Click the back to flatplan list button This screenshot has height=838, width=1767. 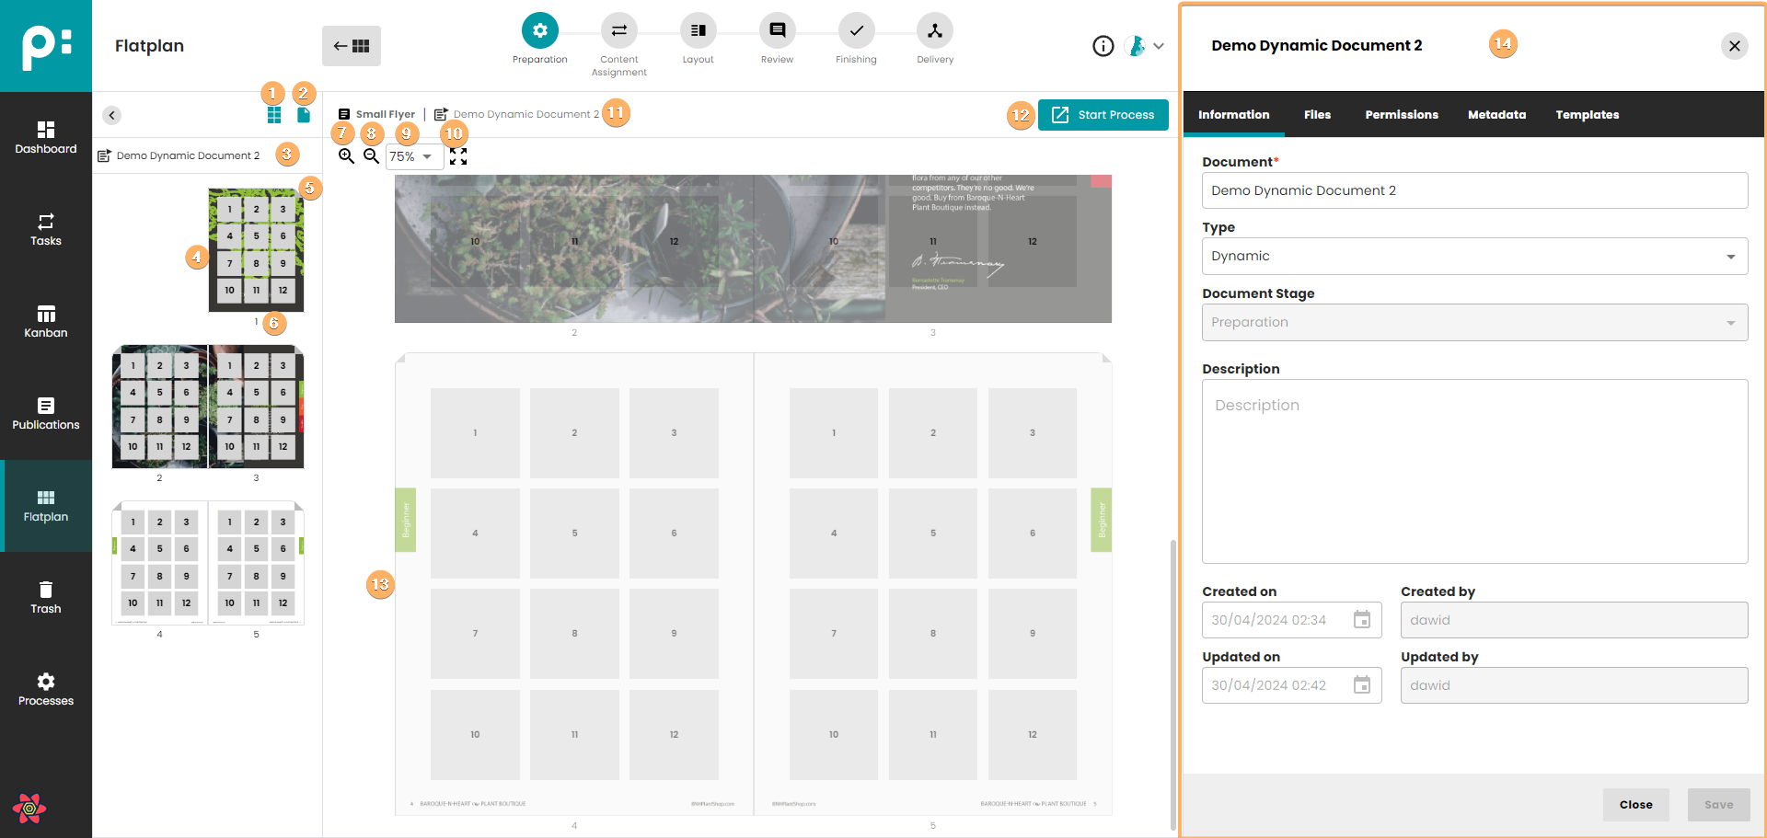[x=352, y=46]
